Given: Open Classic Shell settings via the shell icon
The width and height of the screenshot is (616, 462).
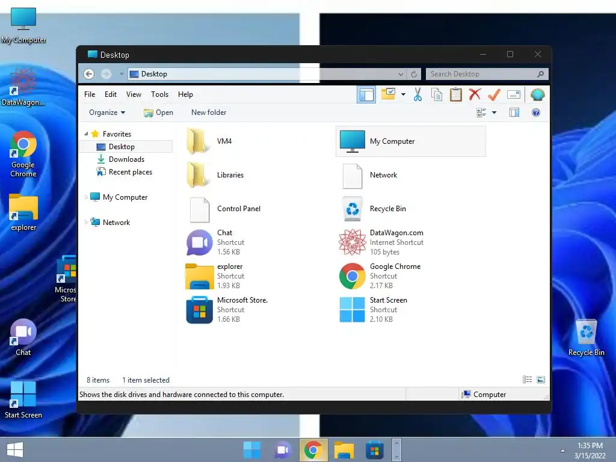Looking at the screenshot, I should coord(537,94).
